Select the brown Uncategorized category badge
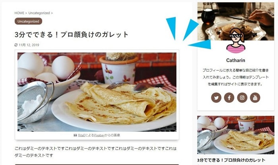Viewport: 278px width, 165px height. (x=28, y=21)
